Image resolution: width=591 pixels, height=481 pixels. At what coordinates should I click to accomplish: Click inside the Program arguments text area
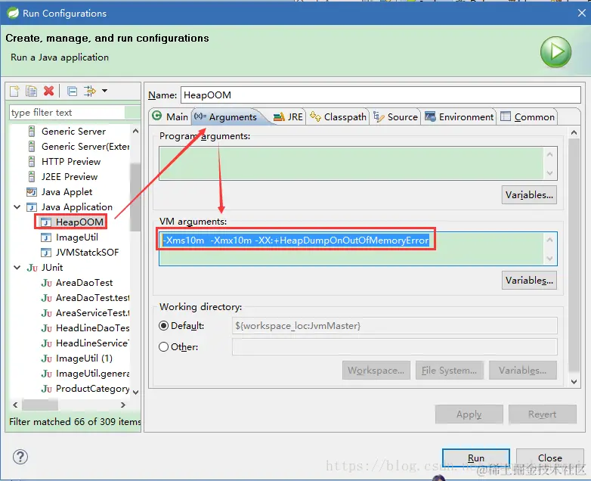pyautogui.click(x=351, y=163)
